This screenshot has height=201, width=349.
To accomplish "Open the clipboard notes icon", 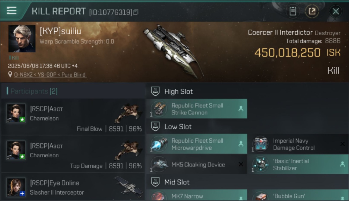I will pyautogui.click(x=293, y=11).
